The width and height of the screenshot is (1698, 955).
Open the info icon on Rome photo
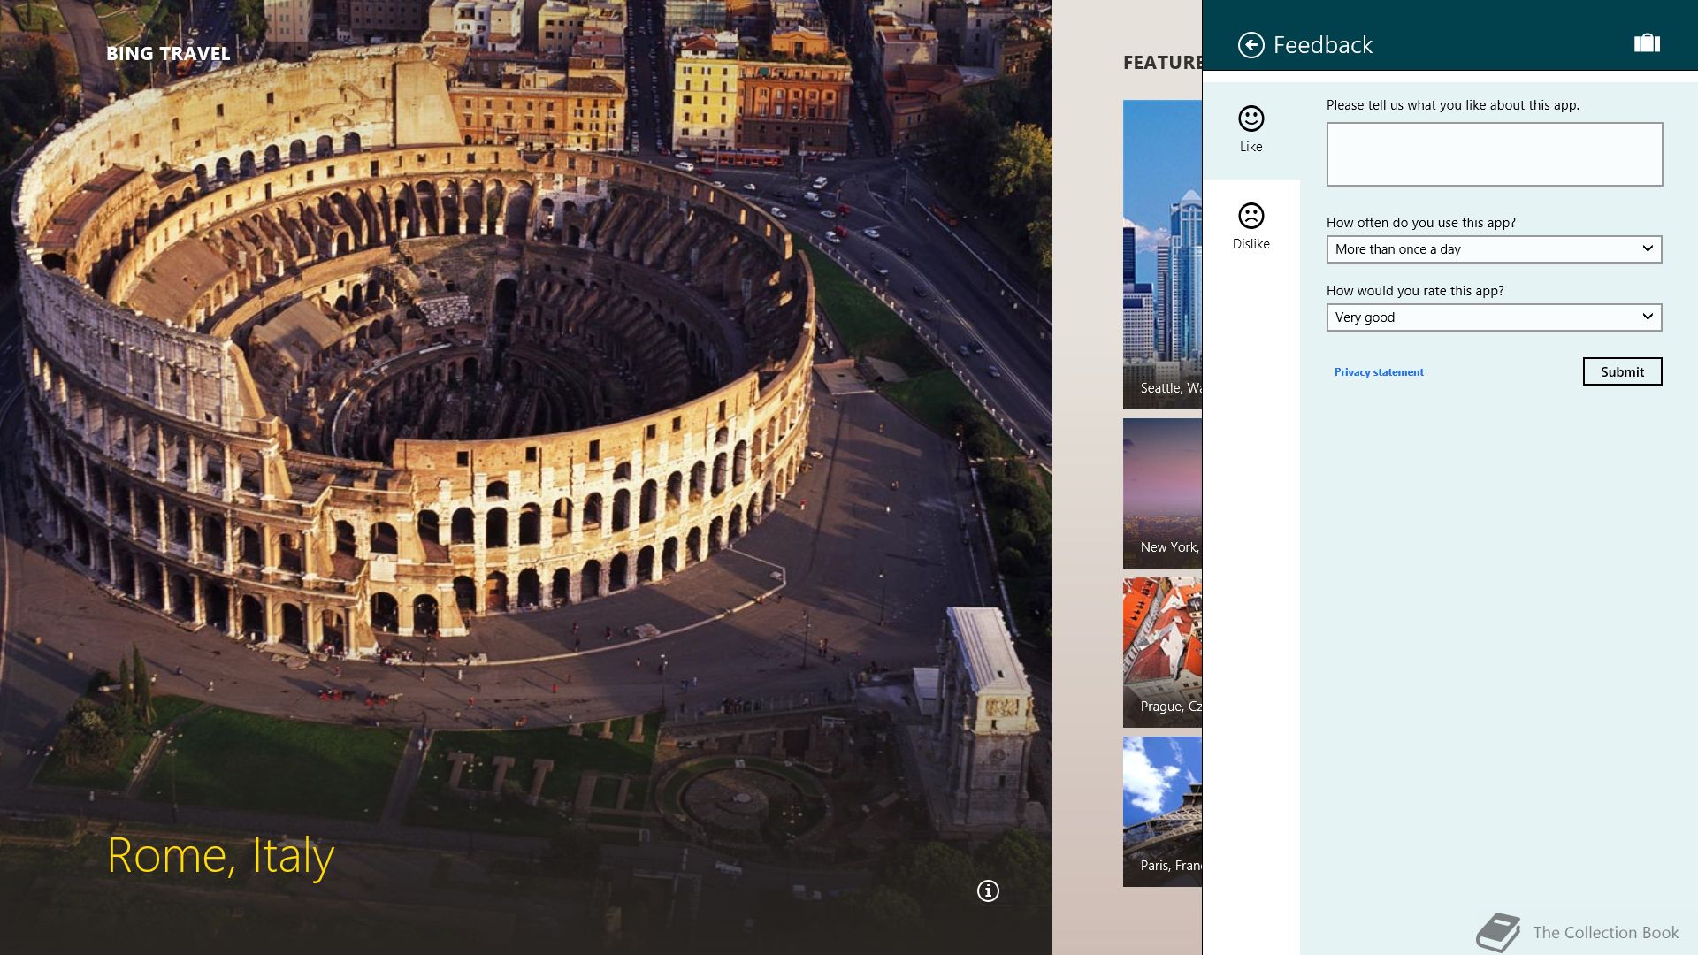(988, 890)
